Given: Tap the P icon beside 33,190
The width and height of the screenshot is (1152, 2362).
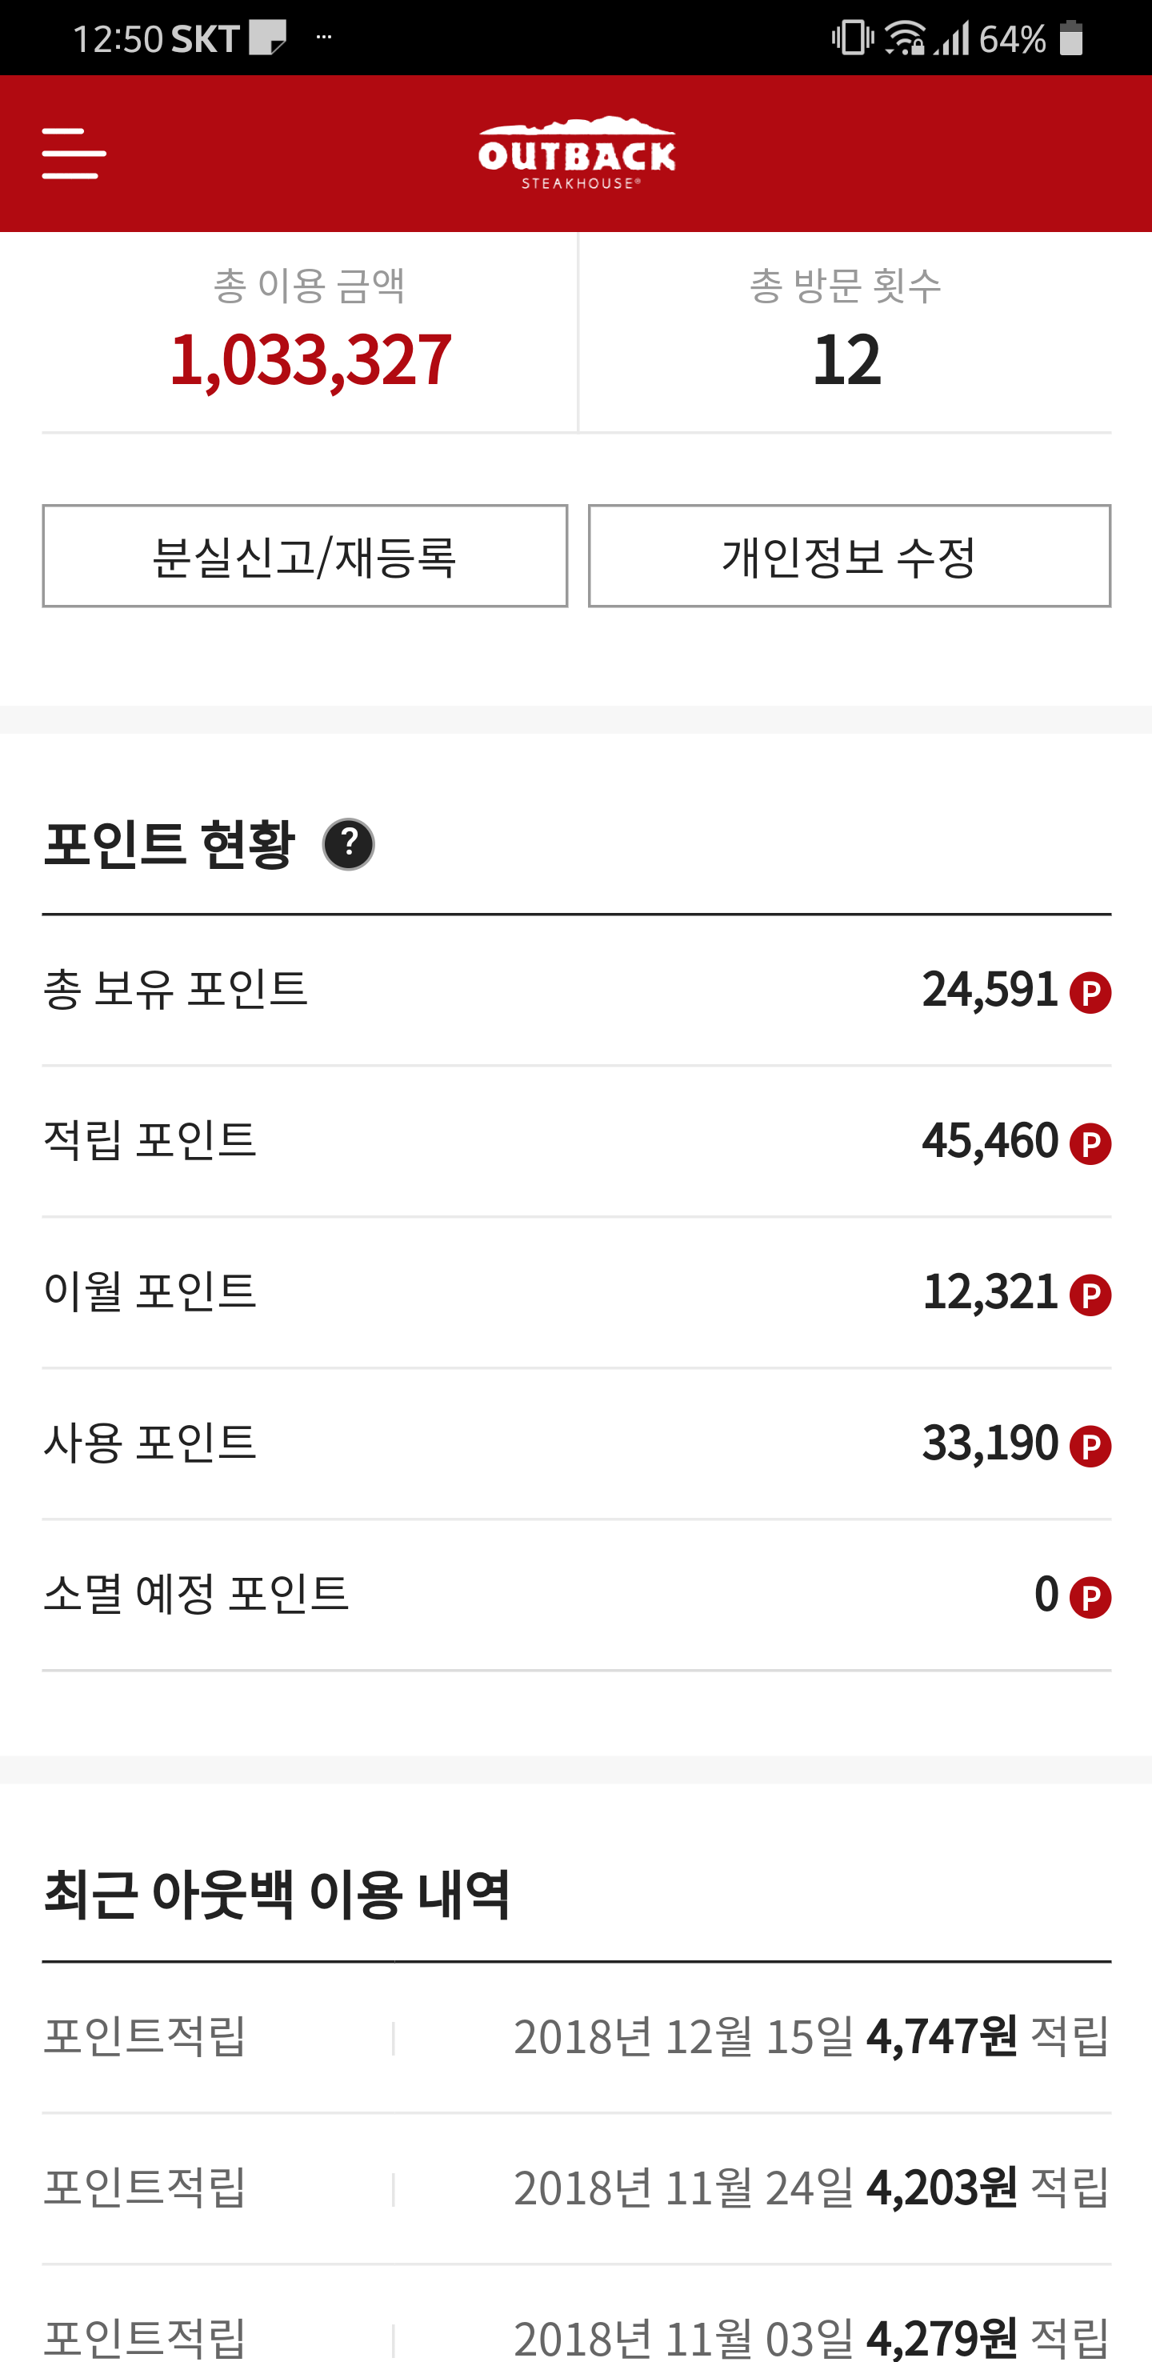Looking at the screenshot, I should tap(1090, 1446).
